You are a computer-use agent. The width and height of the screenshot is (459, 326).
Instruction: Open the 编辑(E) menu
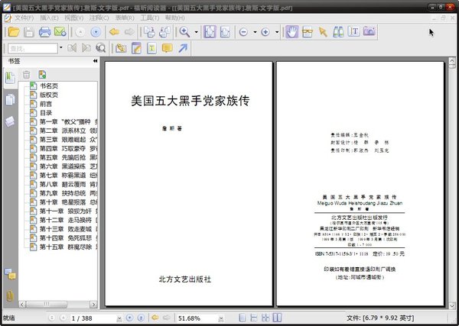coord(49,18)
